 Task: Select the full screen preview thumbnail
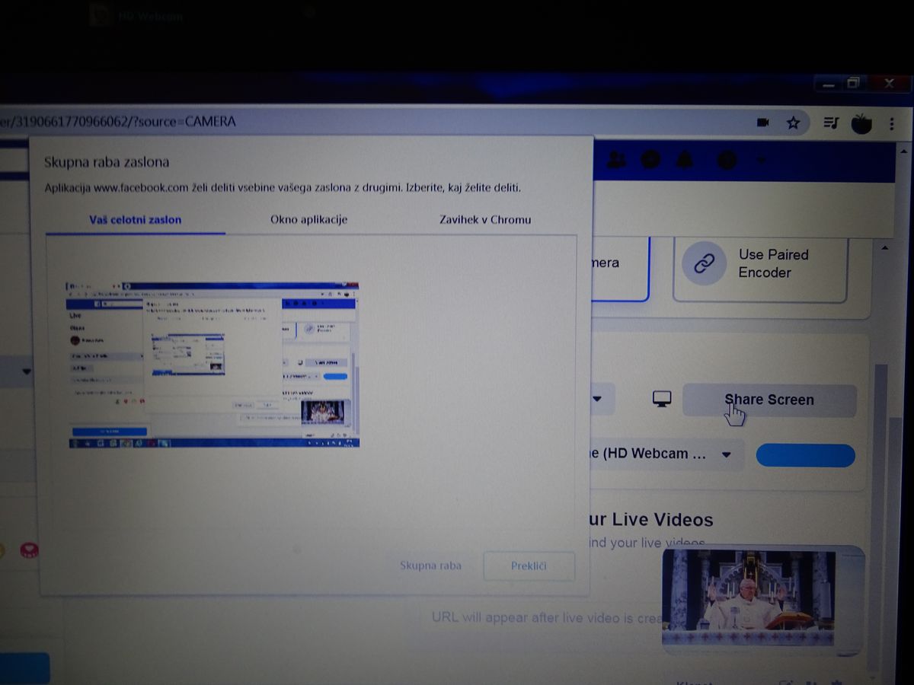[x=213, y=365]
